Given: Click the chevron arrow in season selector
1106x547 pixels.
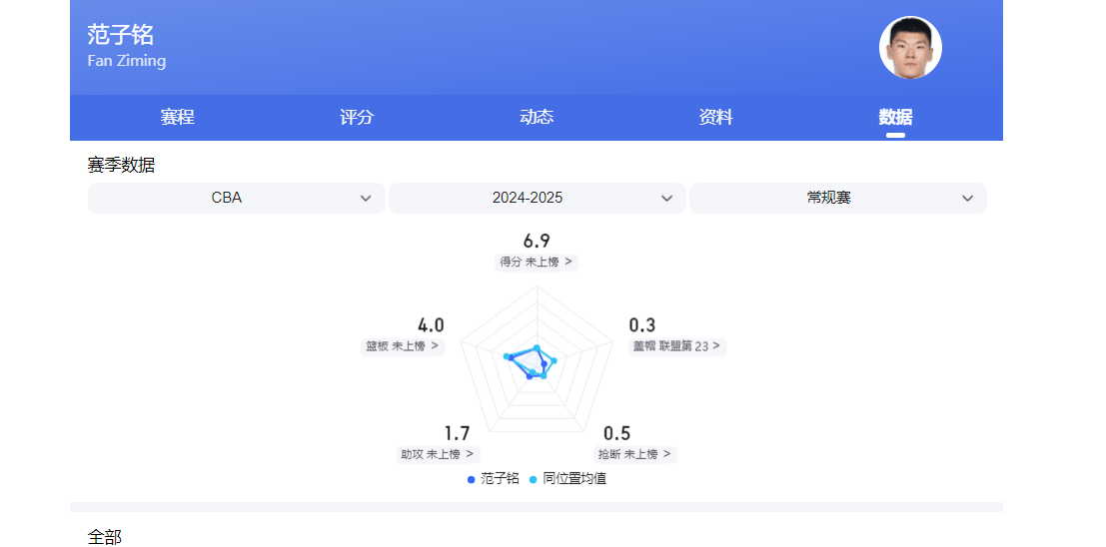Looking at the screenshot, I should click(667, 199).
